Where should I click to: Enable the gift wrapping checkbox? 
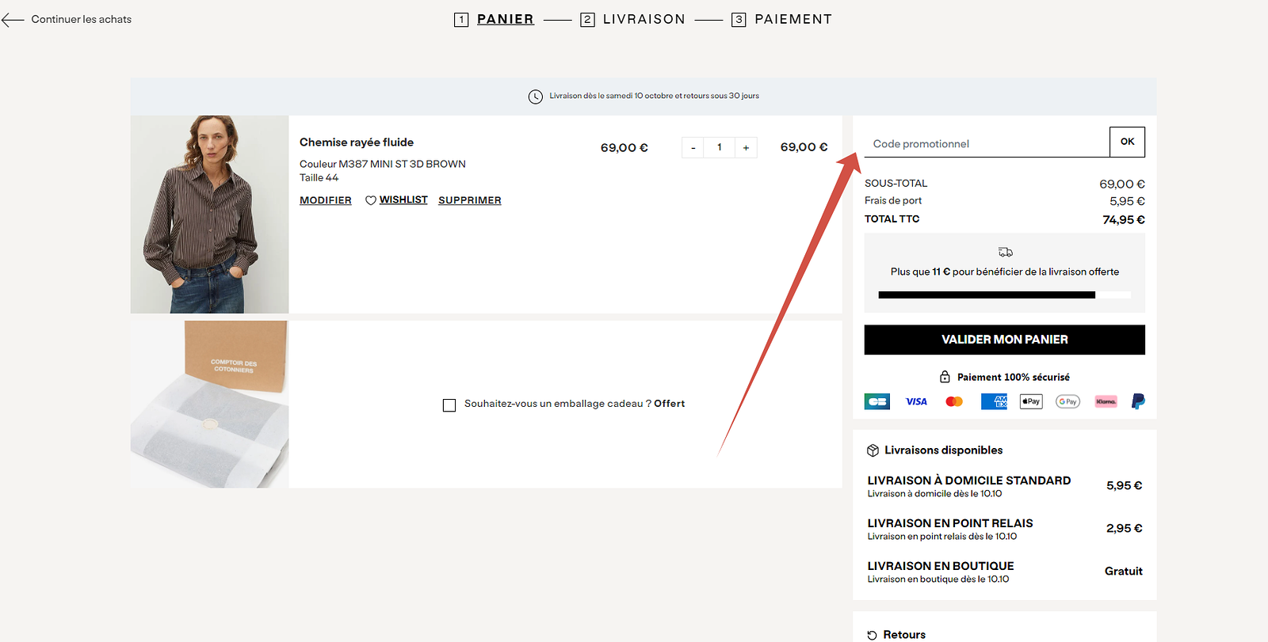coord(449,405)
